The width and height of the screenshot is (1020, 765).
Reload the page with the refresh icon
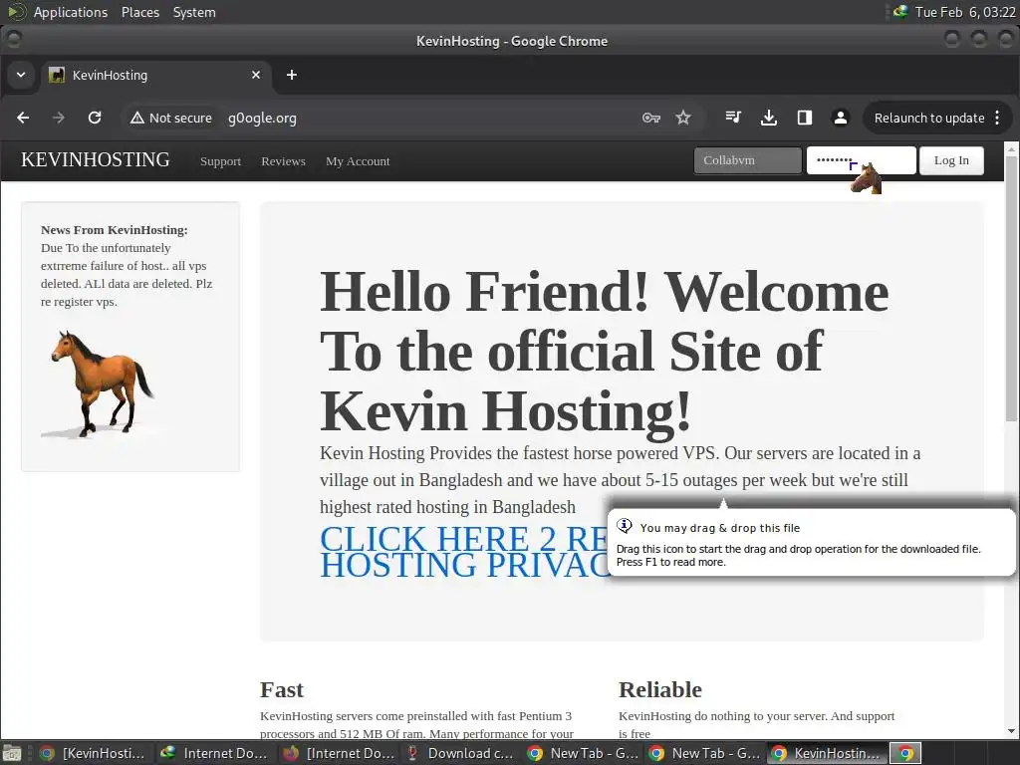95,118
